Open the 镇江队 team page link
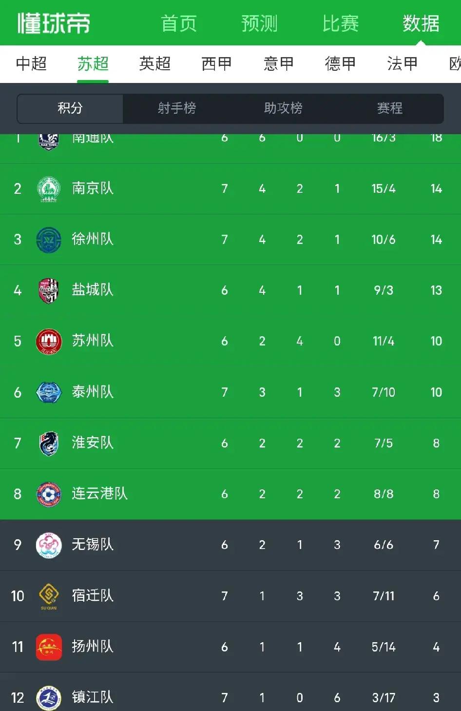Image resolution: width=461 pixels, height=711 pixels. tap(92, 698)
